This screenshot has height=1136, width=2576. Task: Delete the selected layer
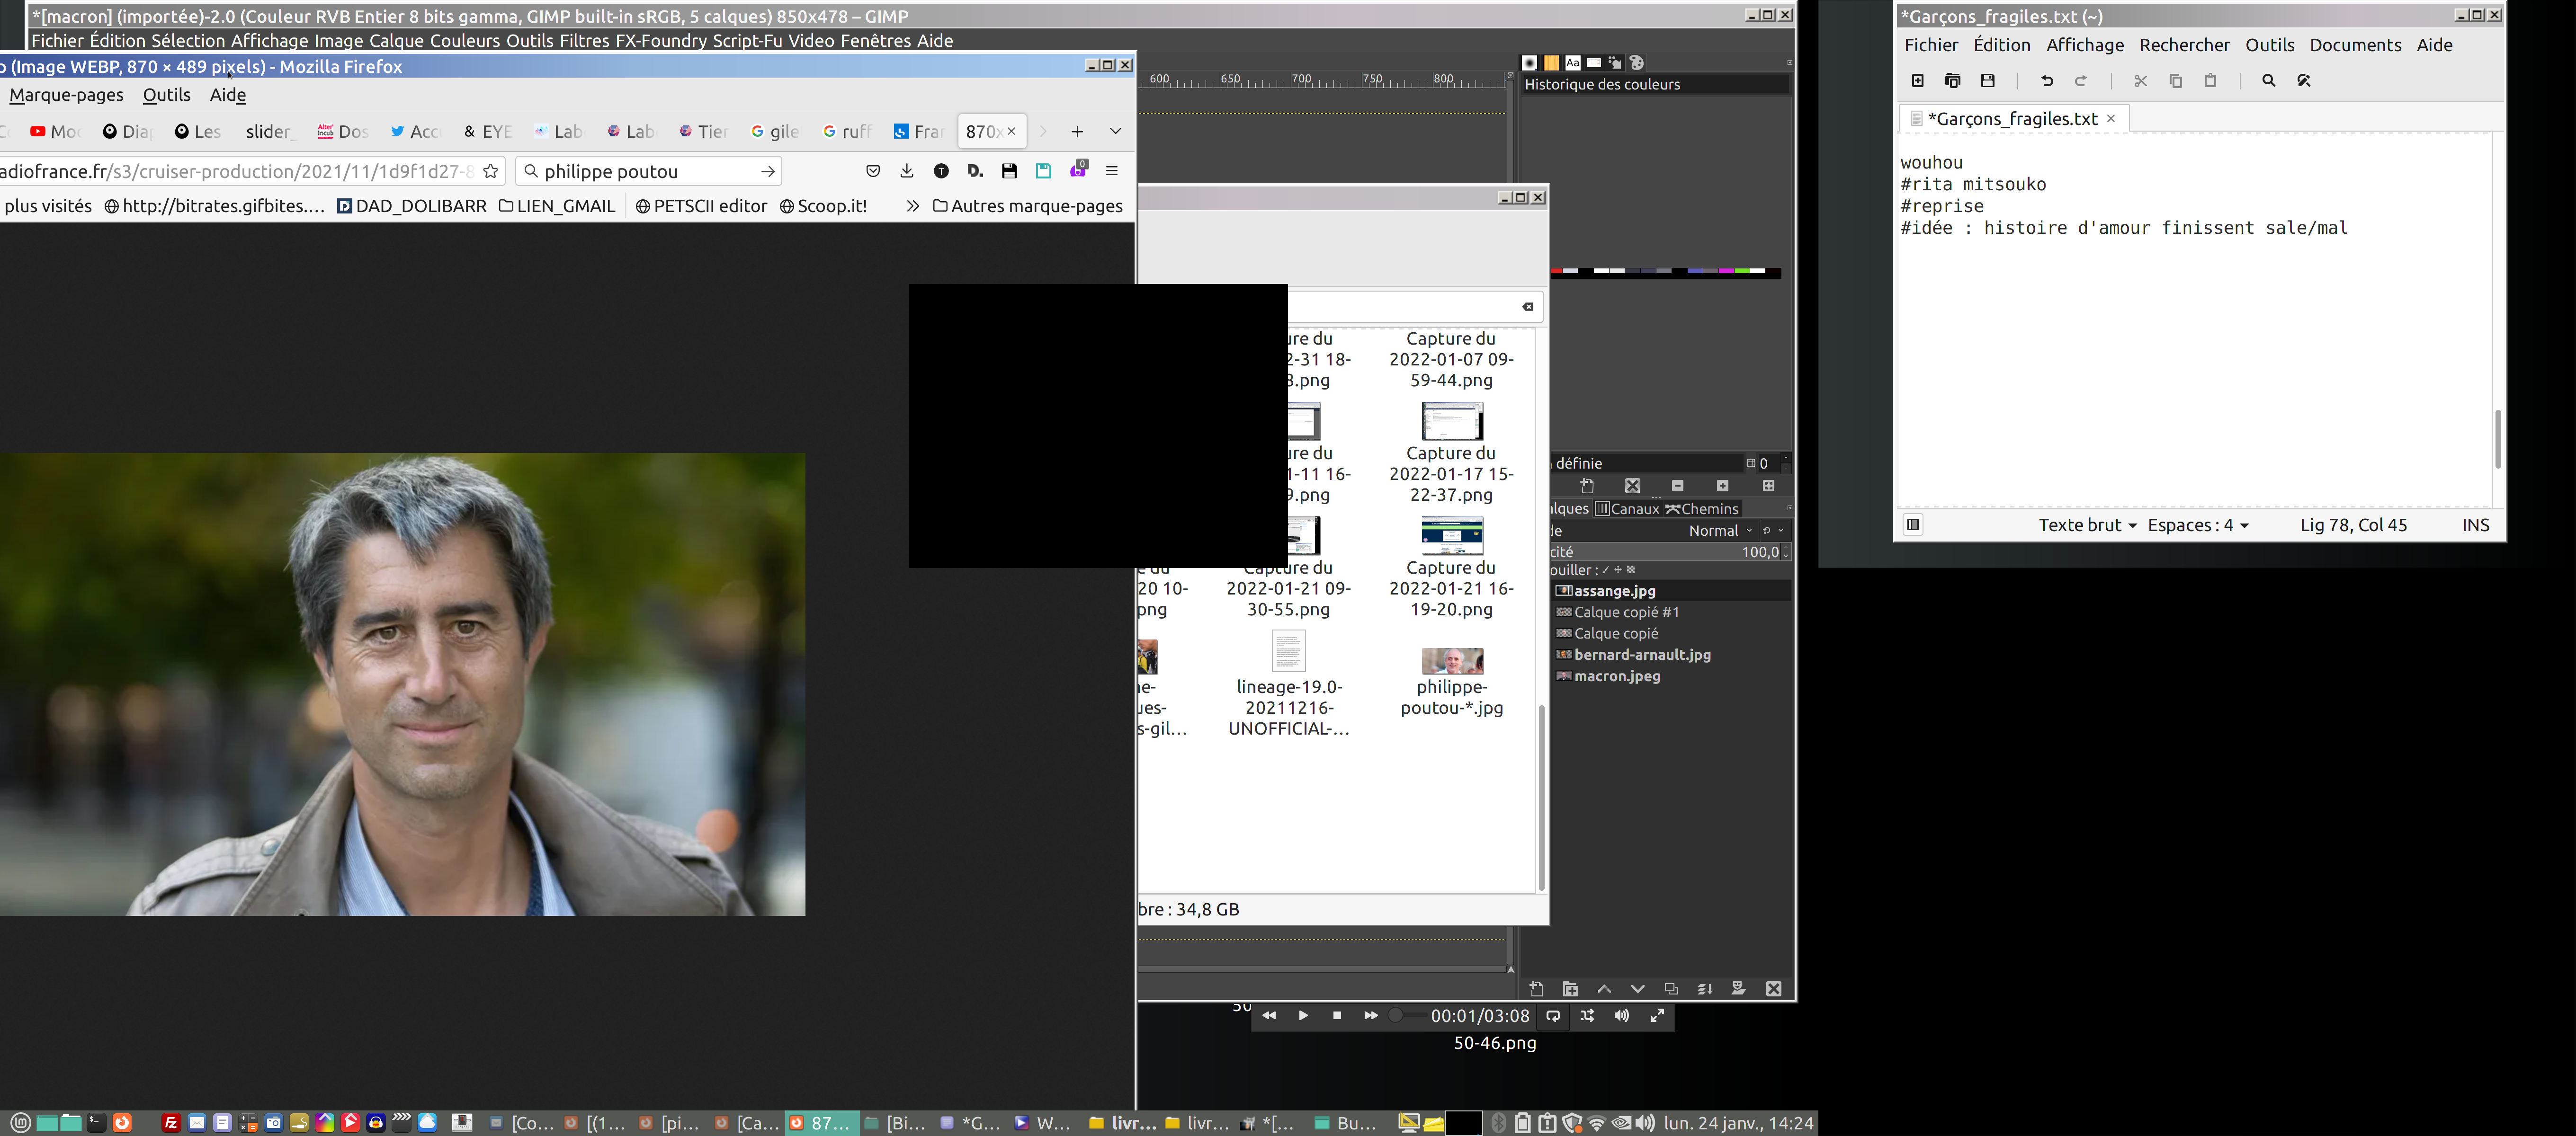tap(1774, 989)
